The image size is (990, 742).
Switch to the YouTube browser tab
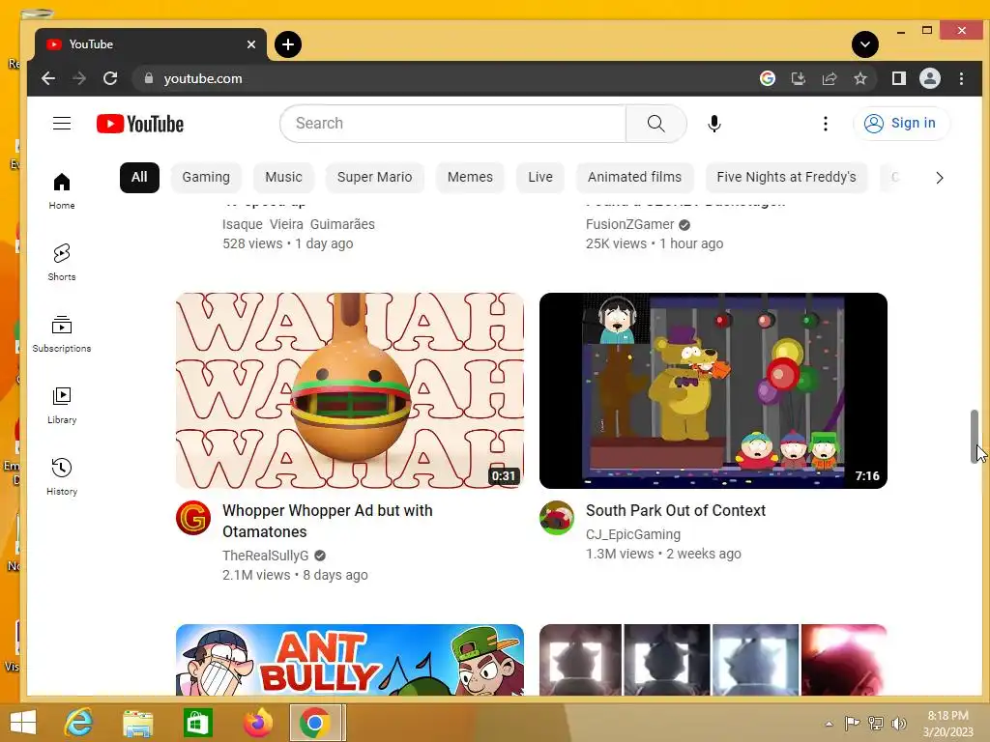pos(150,44)
